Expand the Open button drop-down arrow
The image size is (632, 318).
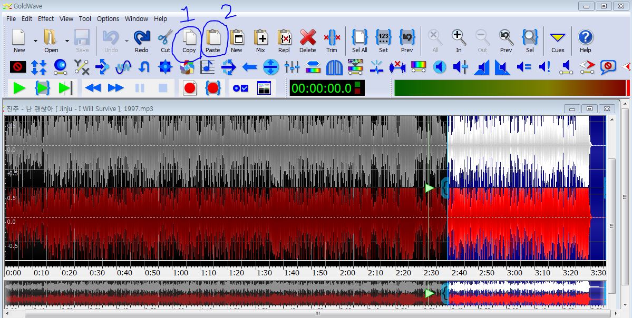tap(67, 41)
